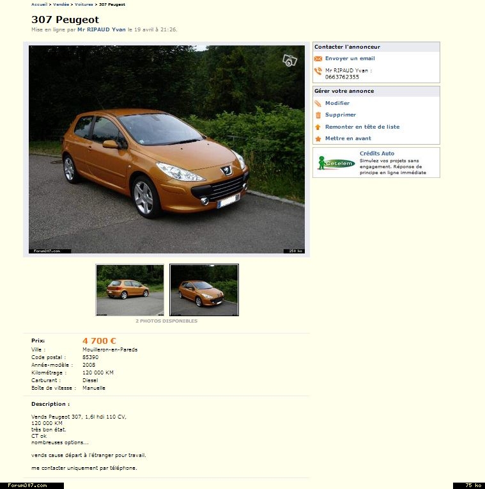Click the large main Peugeot 307 photo
Image resolution: width=485 pixels, height=489 pixels.
[x=166, y=149]
